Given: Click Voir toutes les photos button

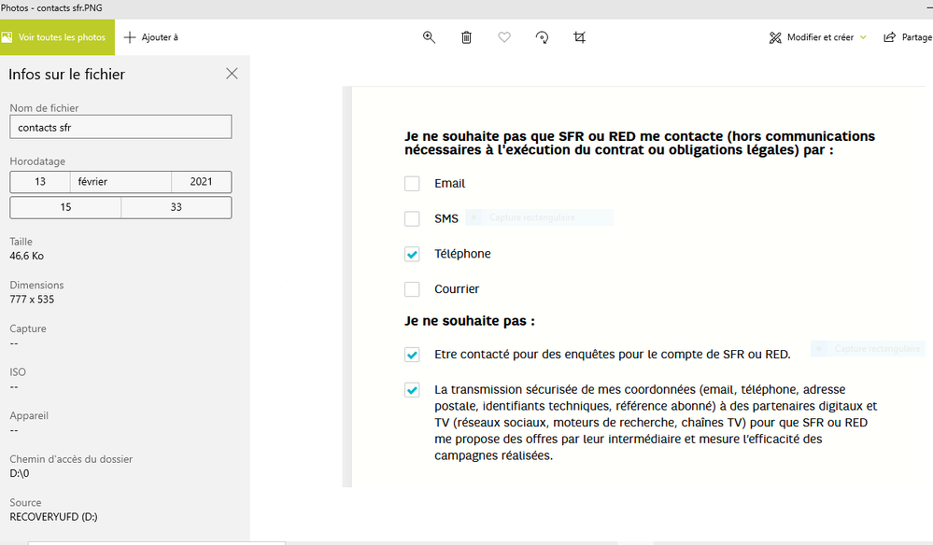Looking at the screenshot, I should [57, 37].
